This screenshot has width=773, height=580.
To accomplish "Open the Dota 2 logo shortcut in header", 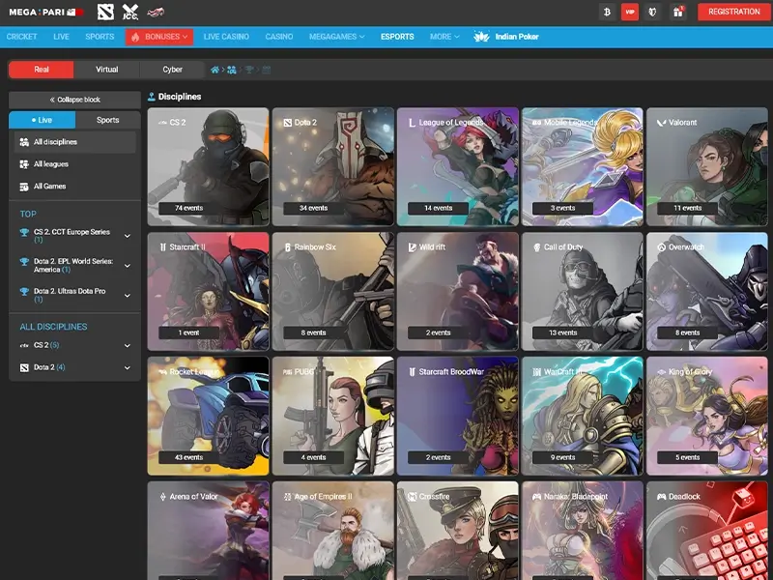I will [x=105, y=12].
